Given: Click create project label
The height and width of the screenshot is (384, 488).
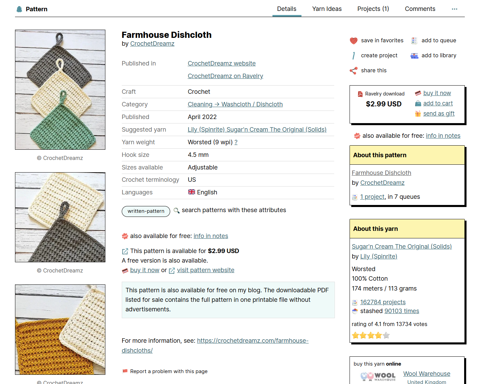Looking at the screenshot, I should click(379, 56).
